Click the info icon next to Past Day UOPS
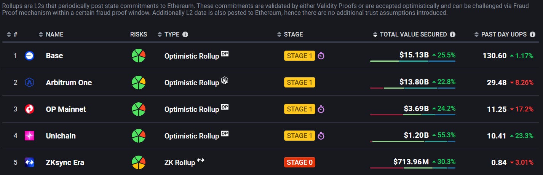543x175 pixels. [532, 34]
